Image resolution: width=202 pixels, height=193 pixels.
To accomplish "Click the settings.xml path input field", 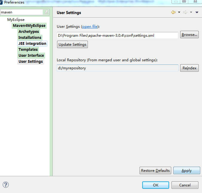I will (x=117, y=36).
